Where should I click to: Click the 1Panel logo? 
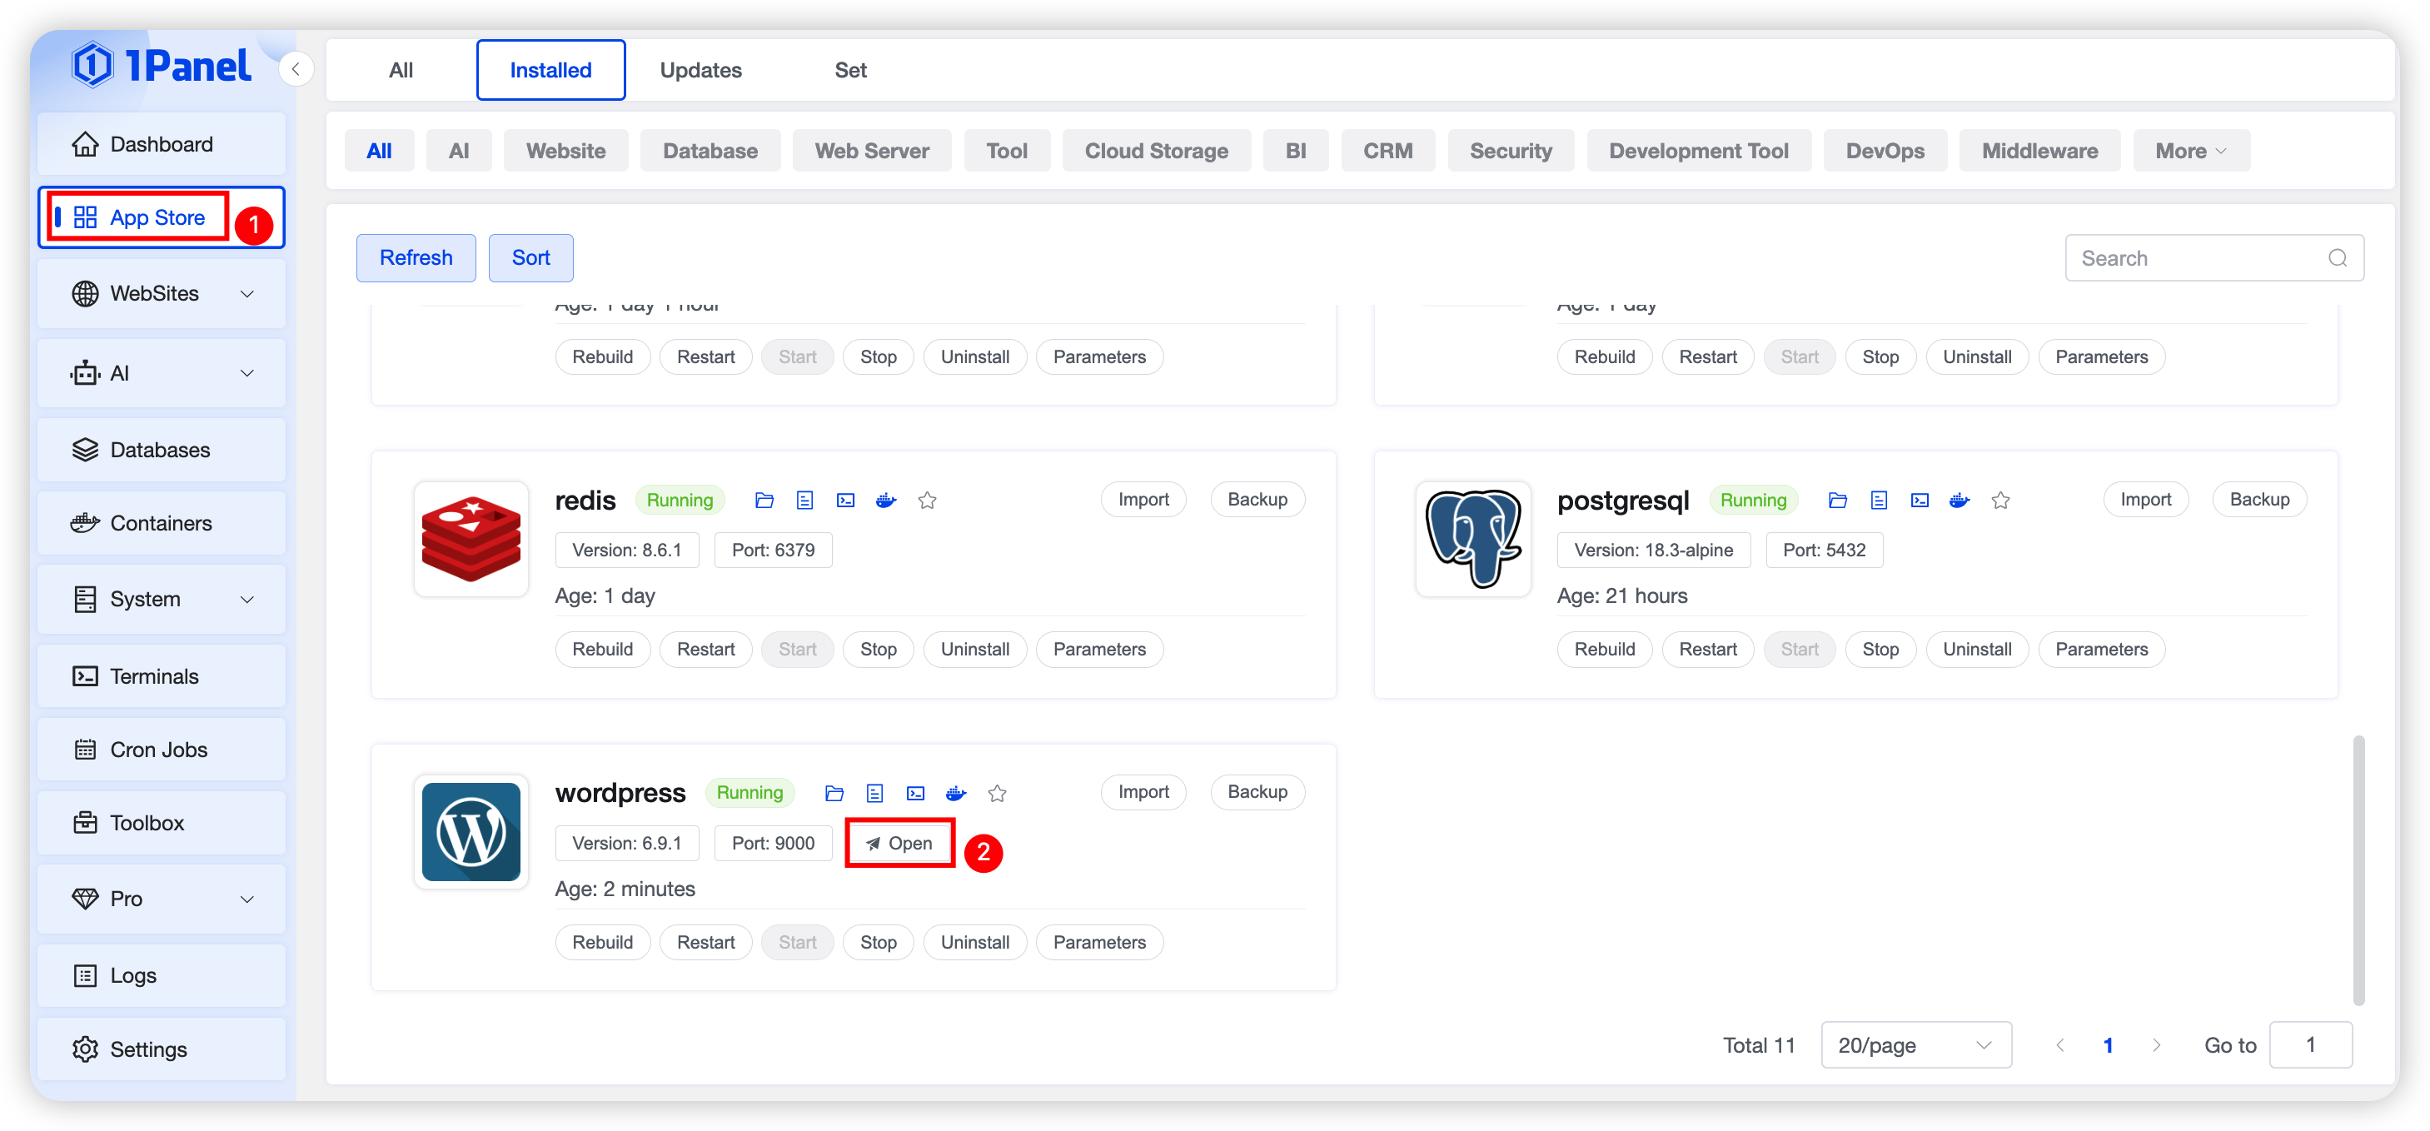point(162,65)
